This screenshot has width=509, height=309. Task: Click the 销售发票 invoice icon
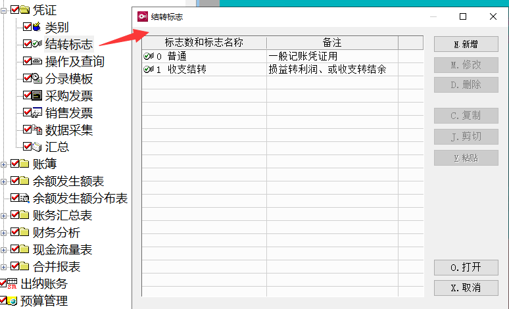point(37,112)
